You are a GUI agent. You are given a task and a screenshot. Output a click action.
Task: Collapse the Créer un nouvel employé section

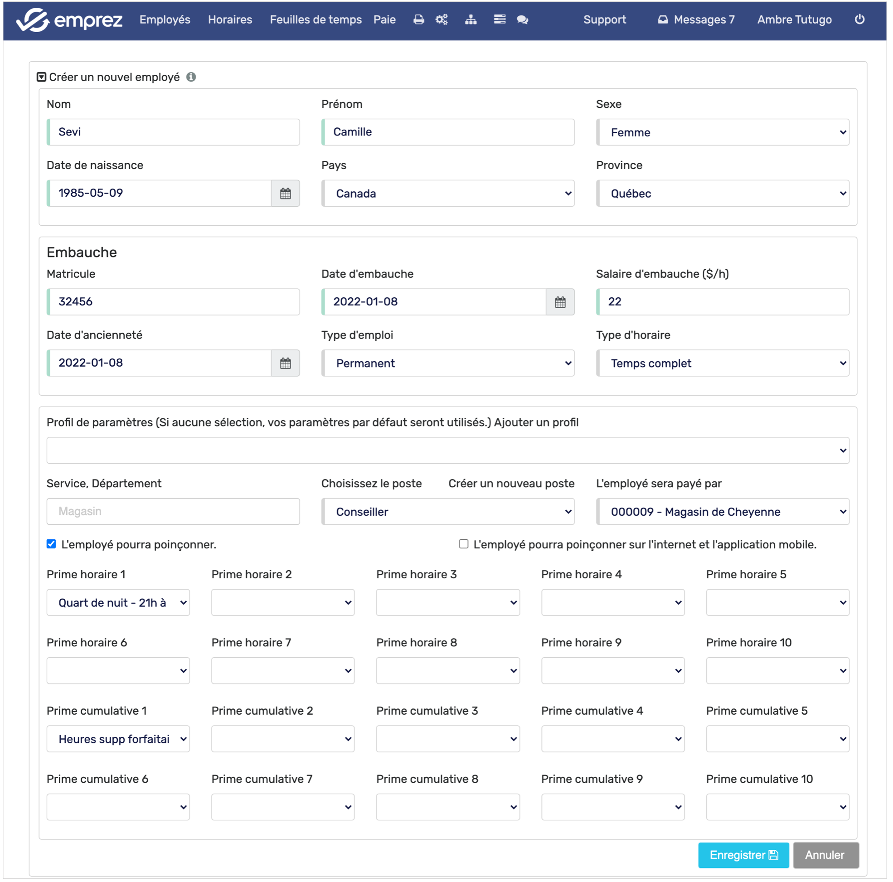(x=42, y=77)
